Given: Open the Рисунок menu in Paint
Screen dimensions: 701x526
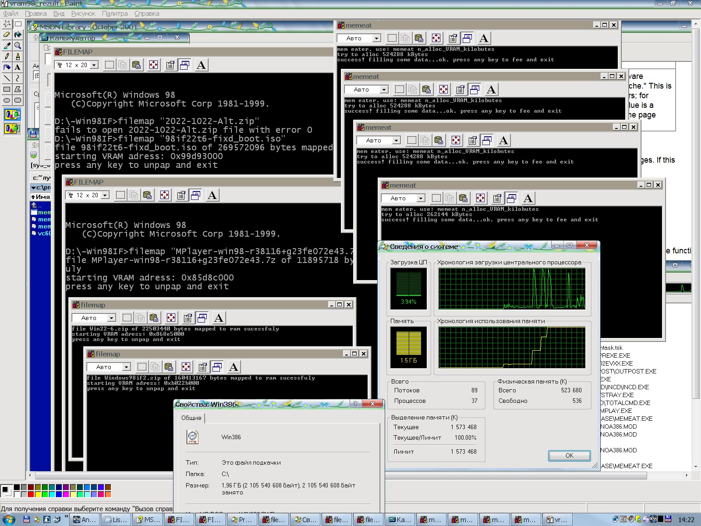Looking at the screenshot, I should pyautogui.click(x=83, y=14).
